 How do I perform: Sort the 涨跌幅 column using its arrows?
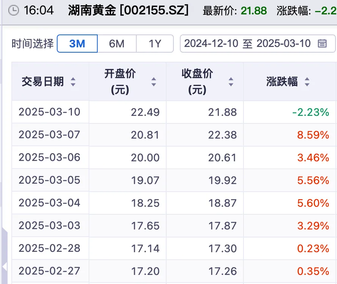307,81
